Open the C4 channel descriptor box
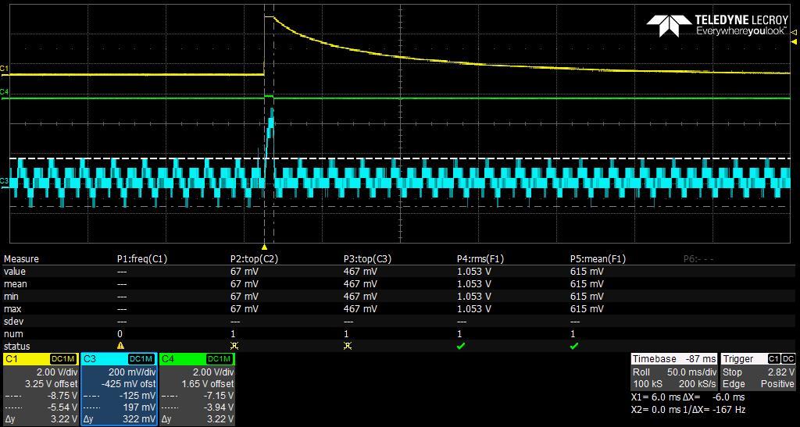 coord(197,390)
